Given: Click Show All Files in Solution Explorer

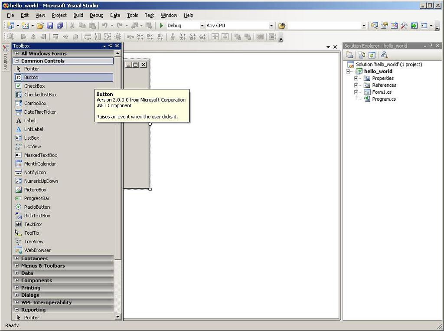Looking at the screenshot, I should point(362,55).
